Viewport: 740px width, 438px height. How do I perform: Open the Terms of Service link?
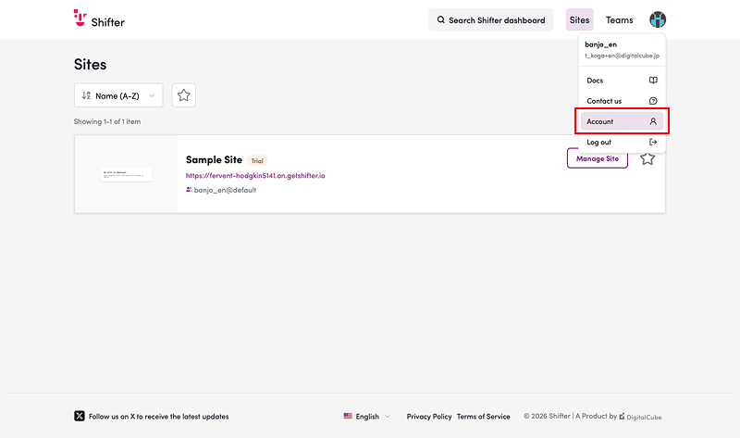(483, 417)
